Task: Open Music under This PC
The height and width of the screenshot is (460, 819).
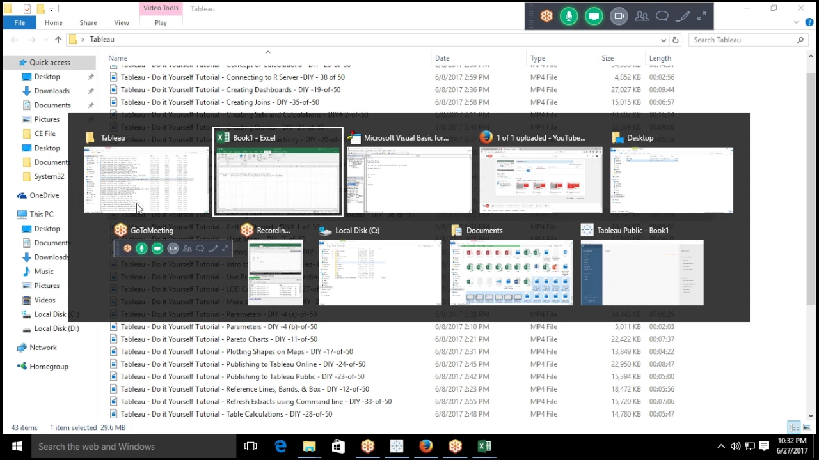Action: coord(44,272)
